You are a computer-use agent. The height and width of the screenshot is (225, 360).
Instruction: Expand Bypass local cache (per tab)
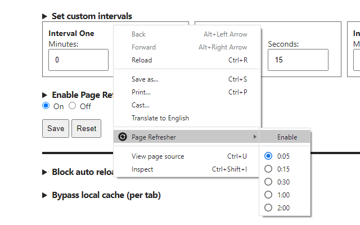[44, 195]
